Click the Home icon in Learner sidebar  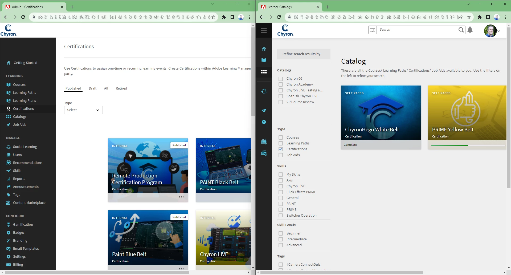click(264, 49)
